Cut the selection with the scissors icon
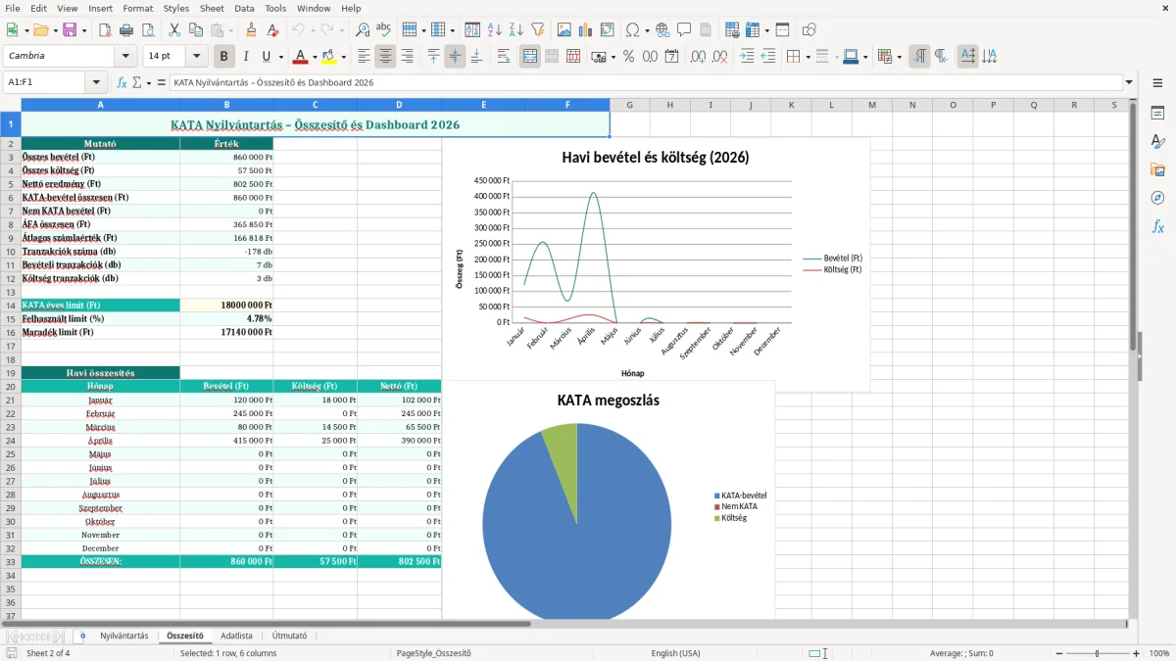Image resolution: width=1176 pixels, height=661 pixels. [x=173, y=30]
